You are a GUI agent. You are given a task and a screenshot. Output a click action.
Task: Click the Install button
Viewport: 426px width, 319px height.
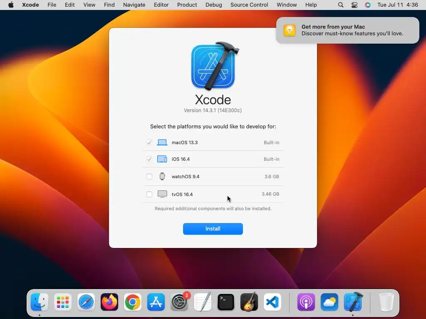pyautogui.click(x=213, y=229)
